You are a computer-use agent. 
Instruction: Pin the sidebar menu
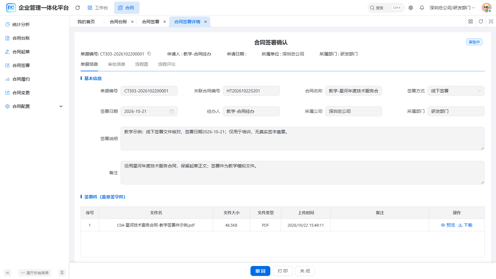click(62, 273)
